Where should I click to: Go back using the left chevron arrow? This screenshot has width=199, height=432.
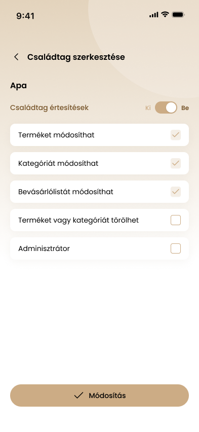(16, 57)
